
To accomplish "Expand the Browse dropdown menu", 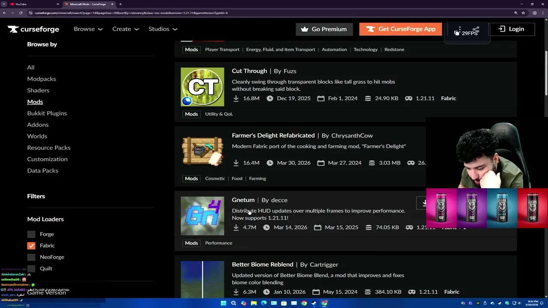I will click(x=88, y=29).
